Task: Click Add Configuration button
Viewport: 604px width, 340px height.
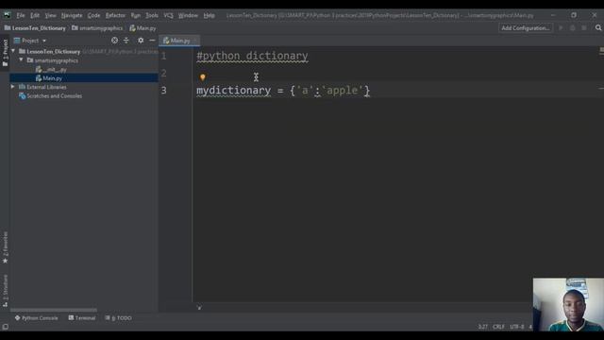Action: (x=526, y=28)
